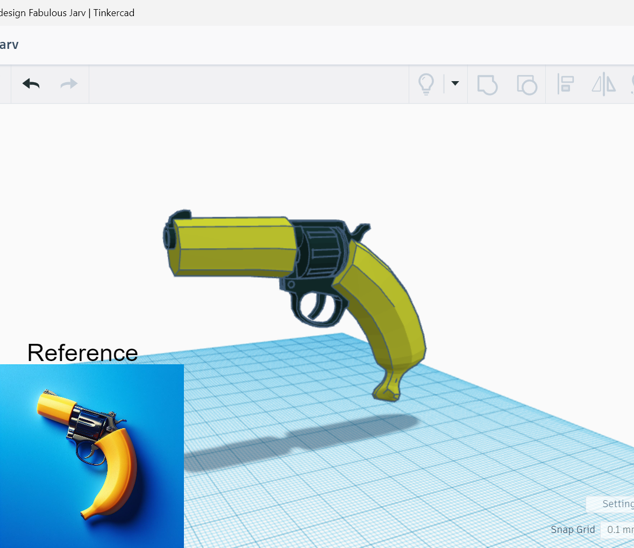Select the Ungroup tool icon
Viewport: 634px width, 548px height.
[526, 84]
